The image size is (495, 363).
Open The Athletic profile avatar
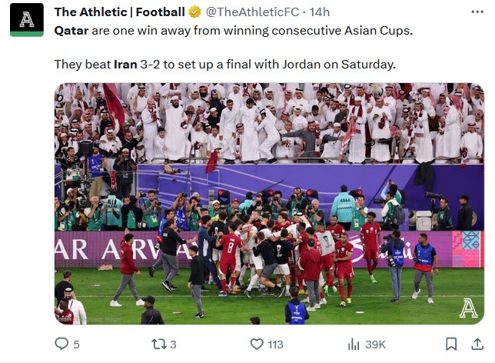pos(27,20)
